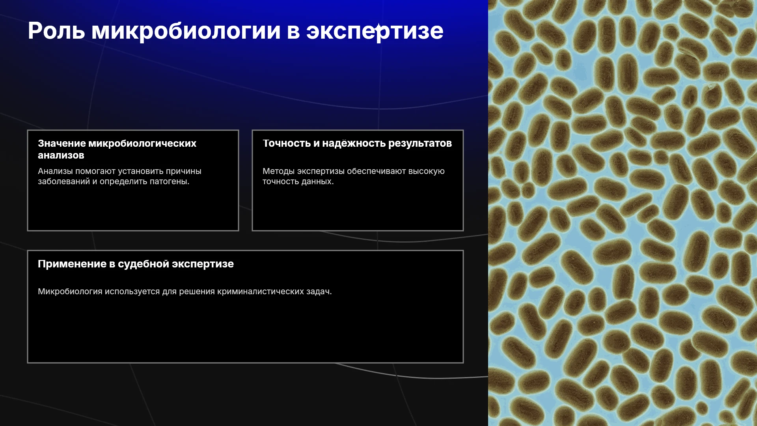757x426 pixels.
Task: Select the bacteria microscope image
Action: [x=623, y=213]
